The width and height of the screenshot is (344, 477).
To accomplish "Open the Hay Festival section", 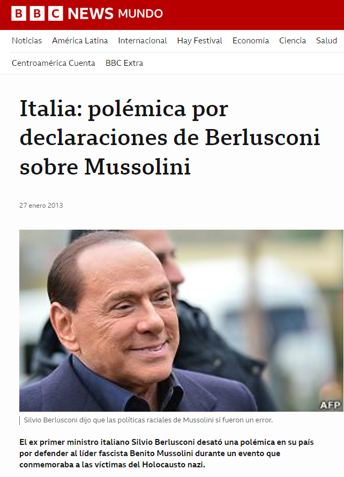I will [200, 41].
